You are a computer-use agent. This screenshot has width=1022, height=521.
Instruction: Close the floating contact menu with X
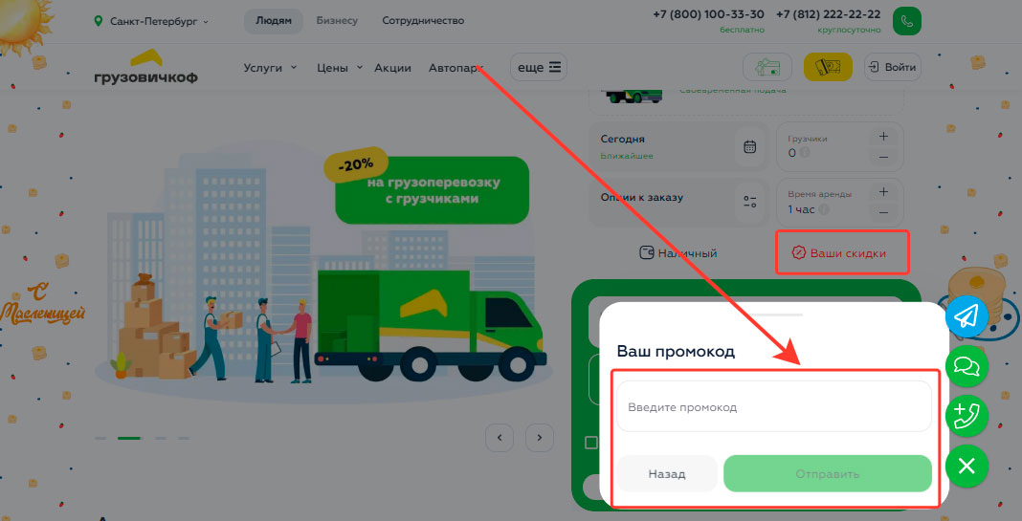click(x=966, y=466)
